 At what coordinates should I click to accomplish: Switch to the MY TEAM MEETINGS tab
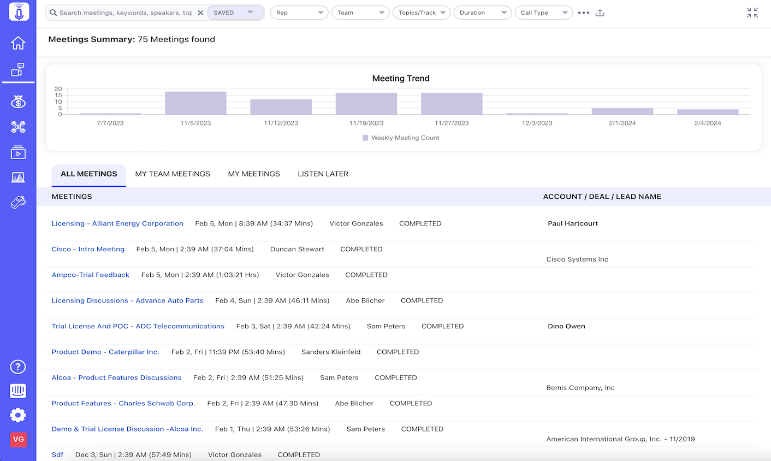[173, 174]
